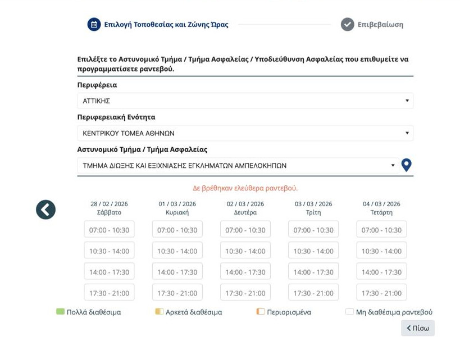This screenshot has width=460, height=337.
Task: Click the Αρκετά διαθέσιμα legend swatch
Action: (160, 312)
